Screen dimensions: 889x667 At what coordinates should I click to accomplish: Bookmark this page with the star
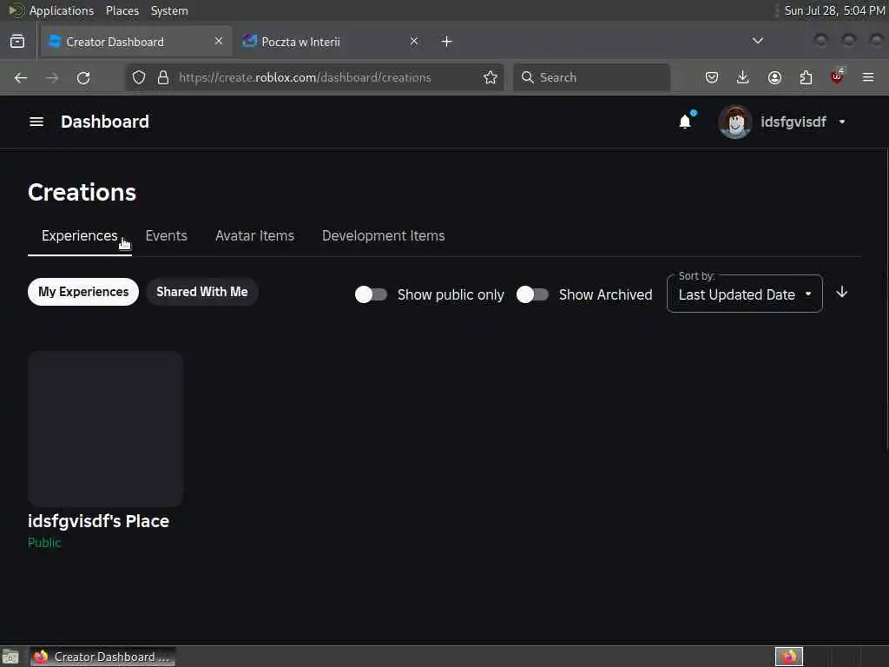click(491, 77)
